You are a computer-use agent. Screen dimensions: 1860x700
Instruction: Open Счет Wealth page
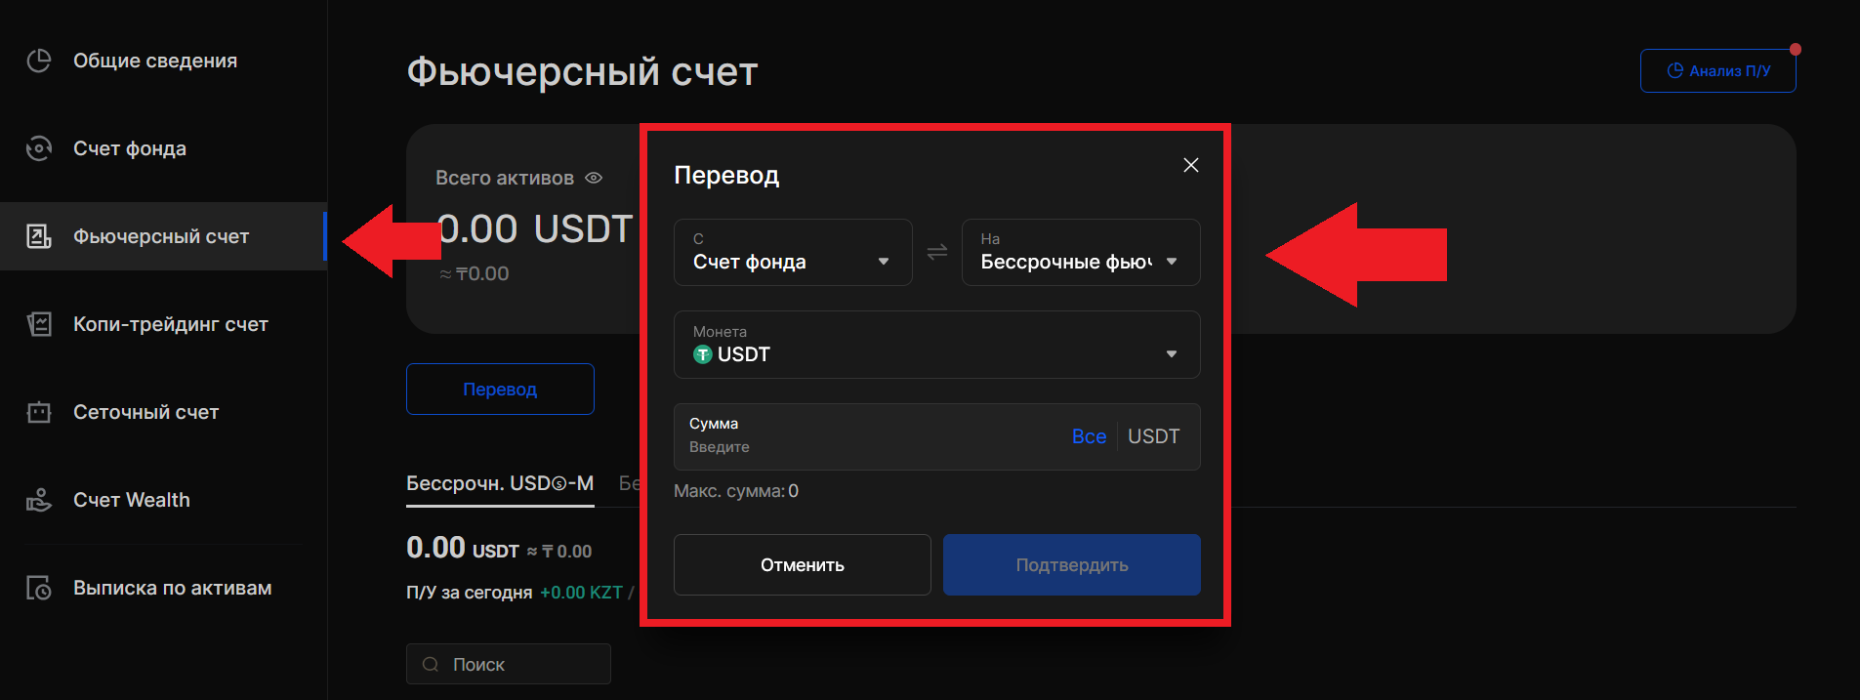163,500
